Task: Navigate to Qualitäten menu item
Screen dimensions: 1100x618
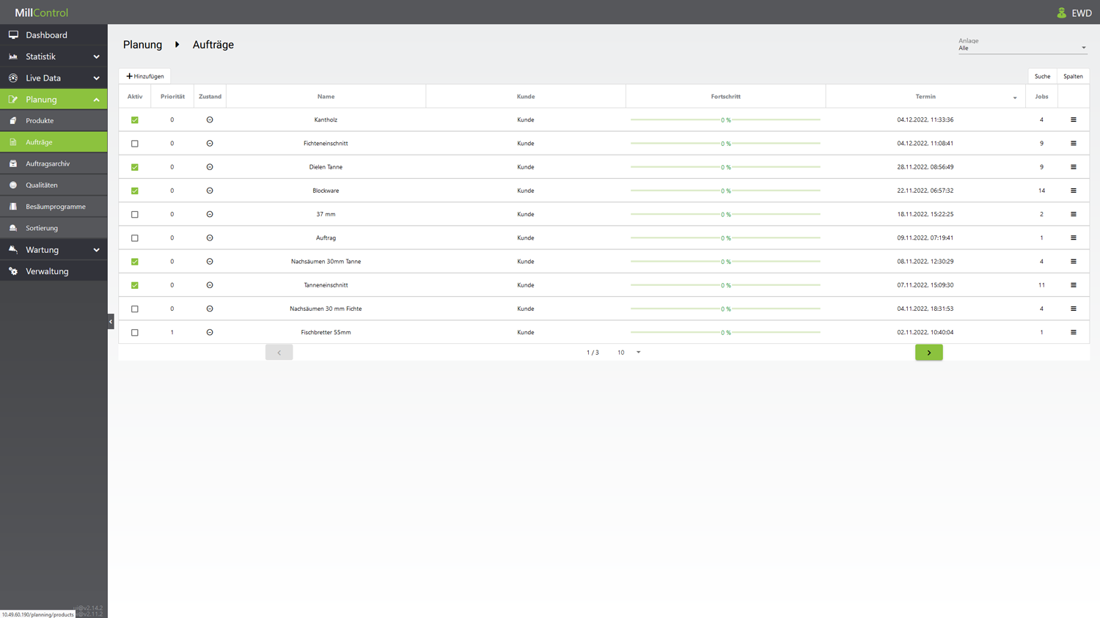Action: (x=42, y=185)
